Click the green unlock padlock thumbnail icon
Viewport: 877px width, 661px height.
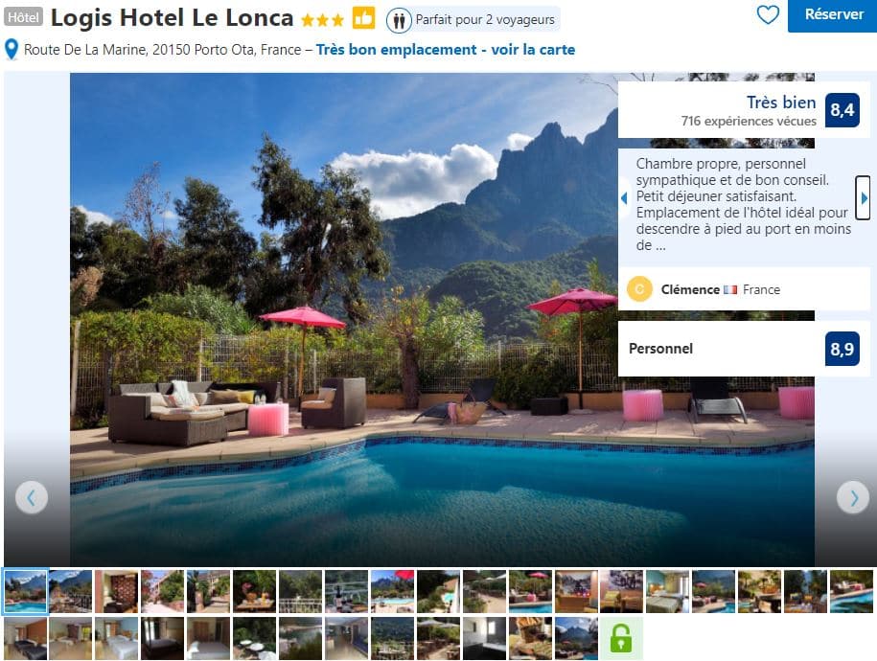(621, 639)
